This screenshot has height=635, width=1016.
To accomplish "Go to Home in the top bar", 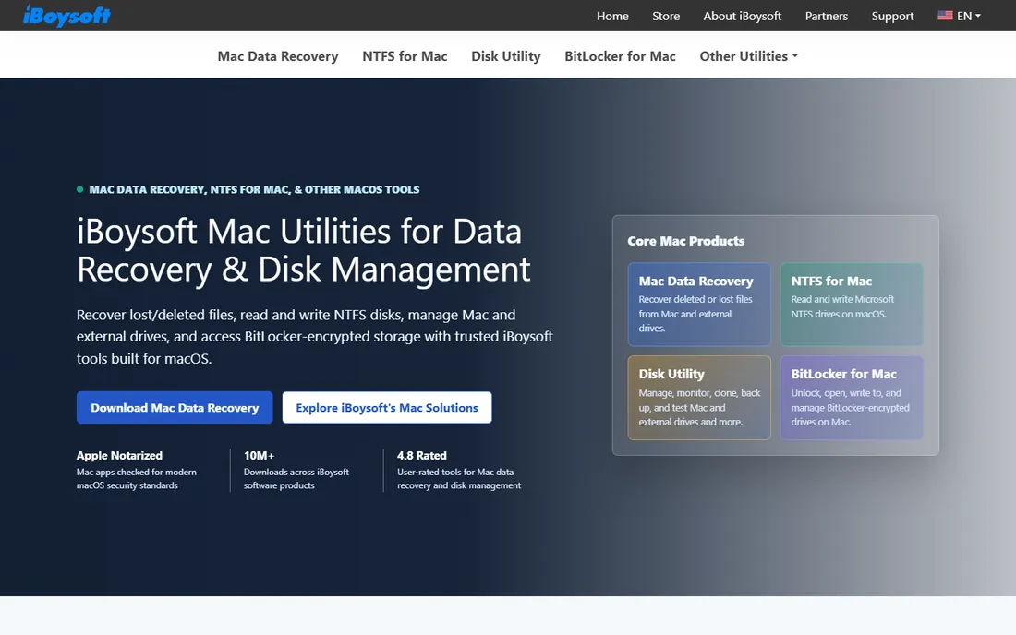I will point(612,17).
